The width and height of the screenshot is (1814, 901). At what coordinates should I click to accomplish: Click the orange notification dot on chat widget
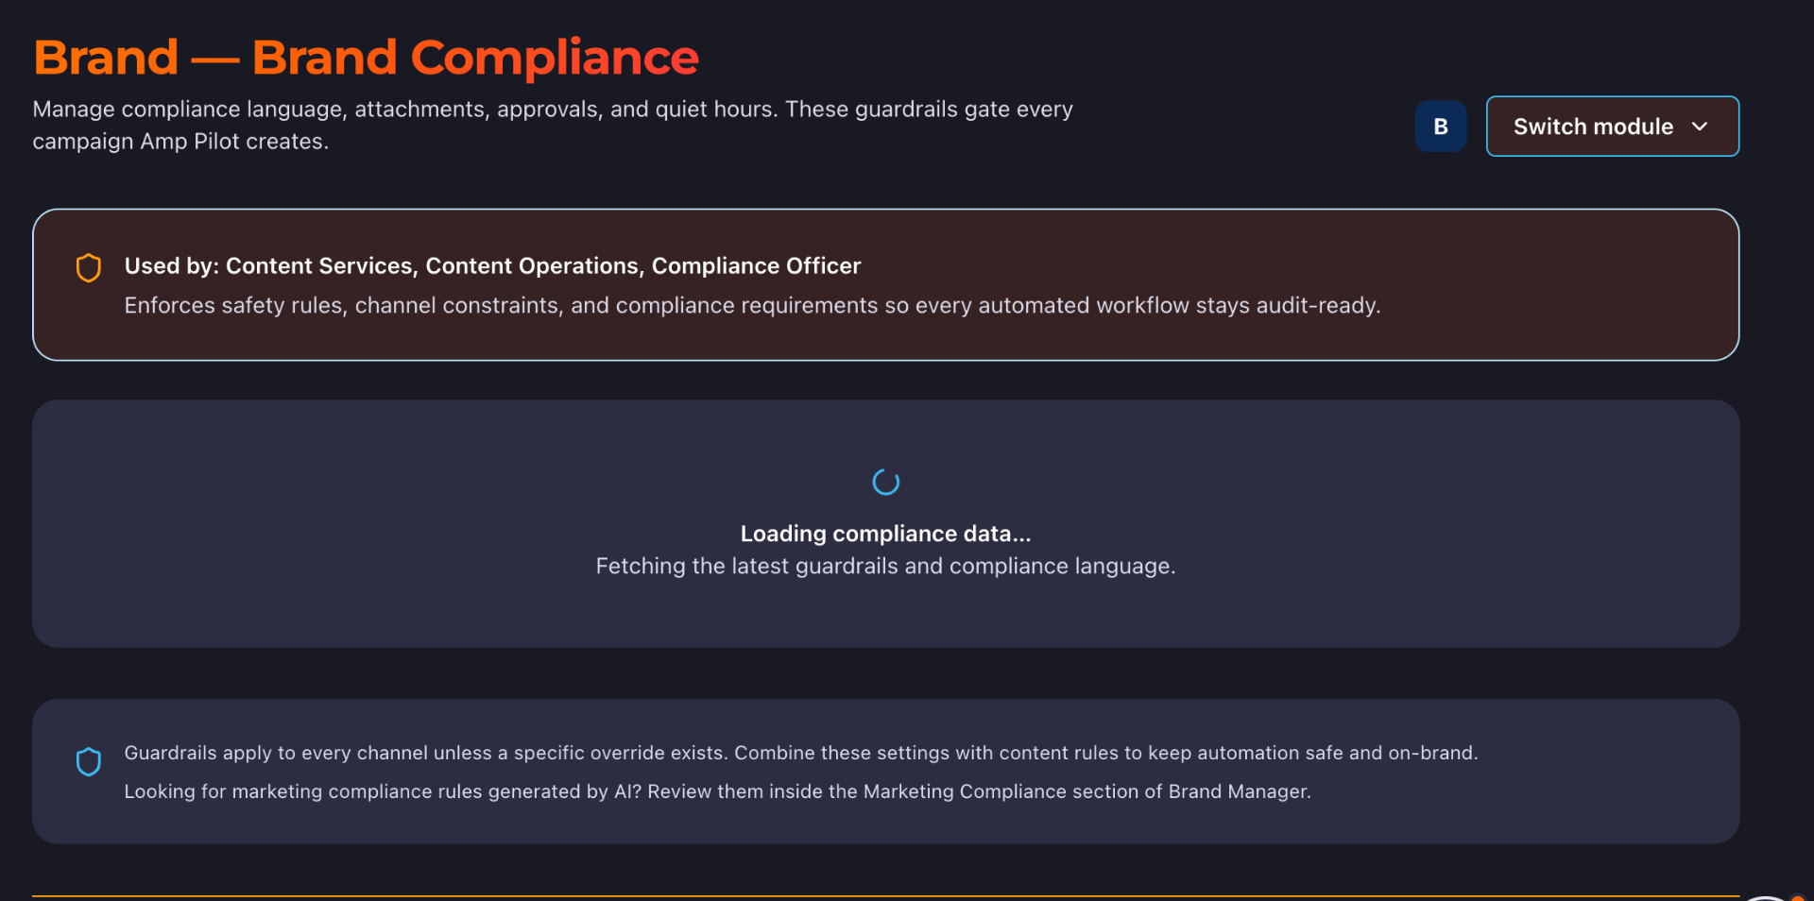click(x=1799, y=897)
